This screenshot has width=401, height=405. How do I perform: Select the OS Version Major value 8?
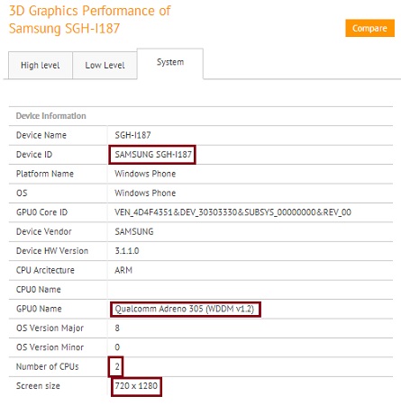pos(117,328)
